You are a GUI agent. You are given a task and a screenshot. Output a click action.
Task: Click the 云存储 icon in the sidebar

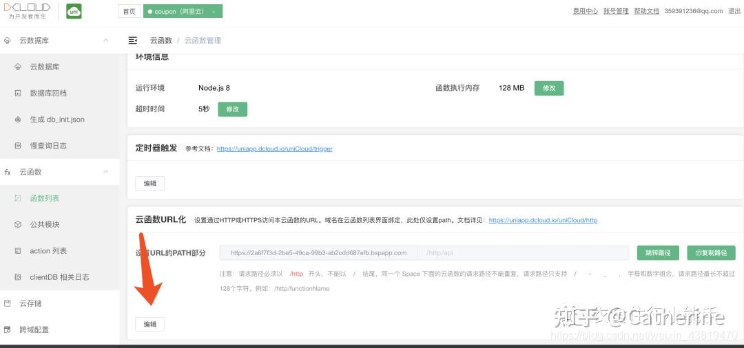[x=8, y=303]
